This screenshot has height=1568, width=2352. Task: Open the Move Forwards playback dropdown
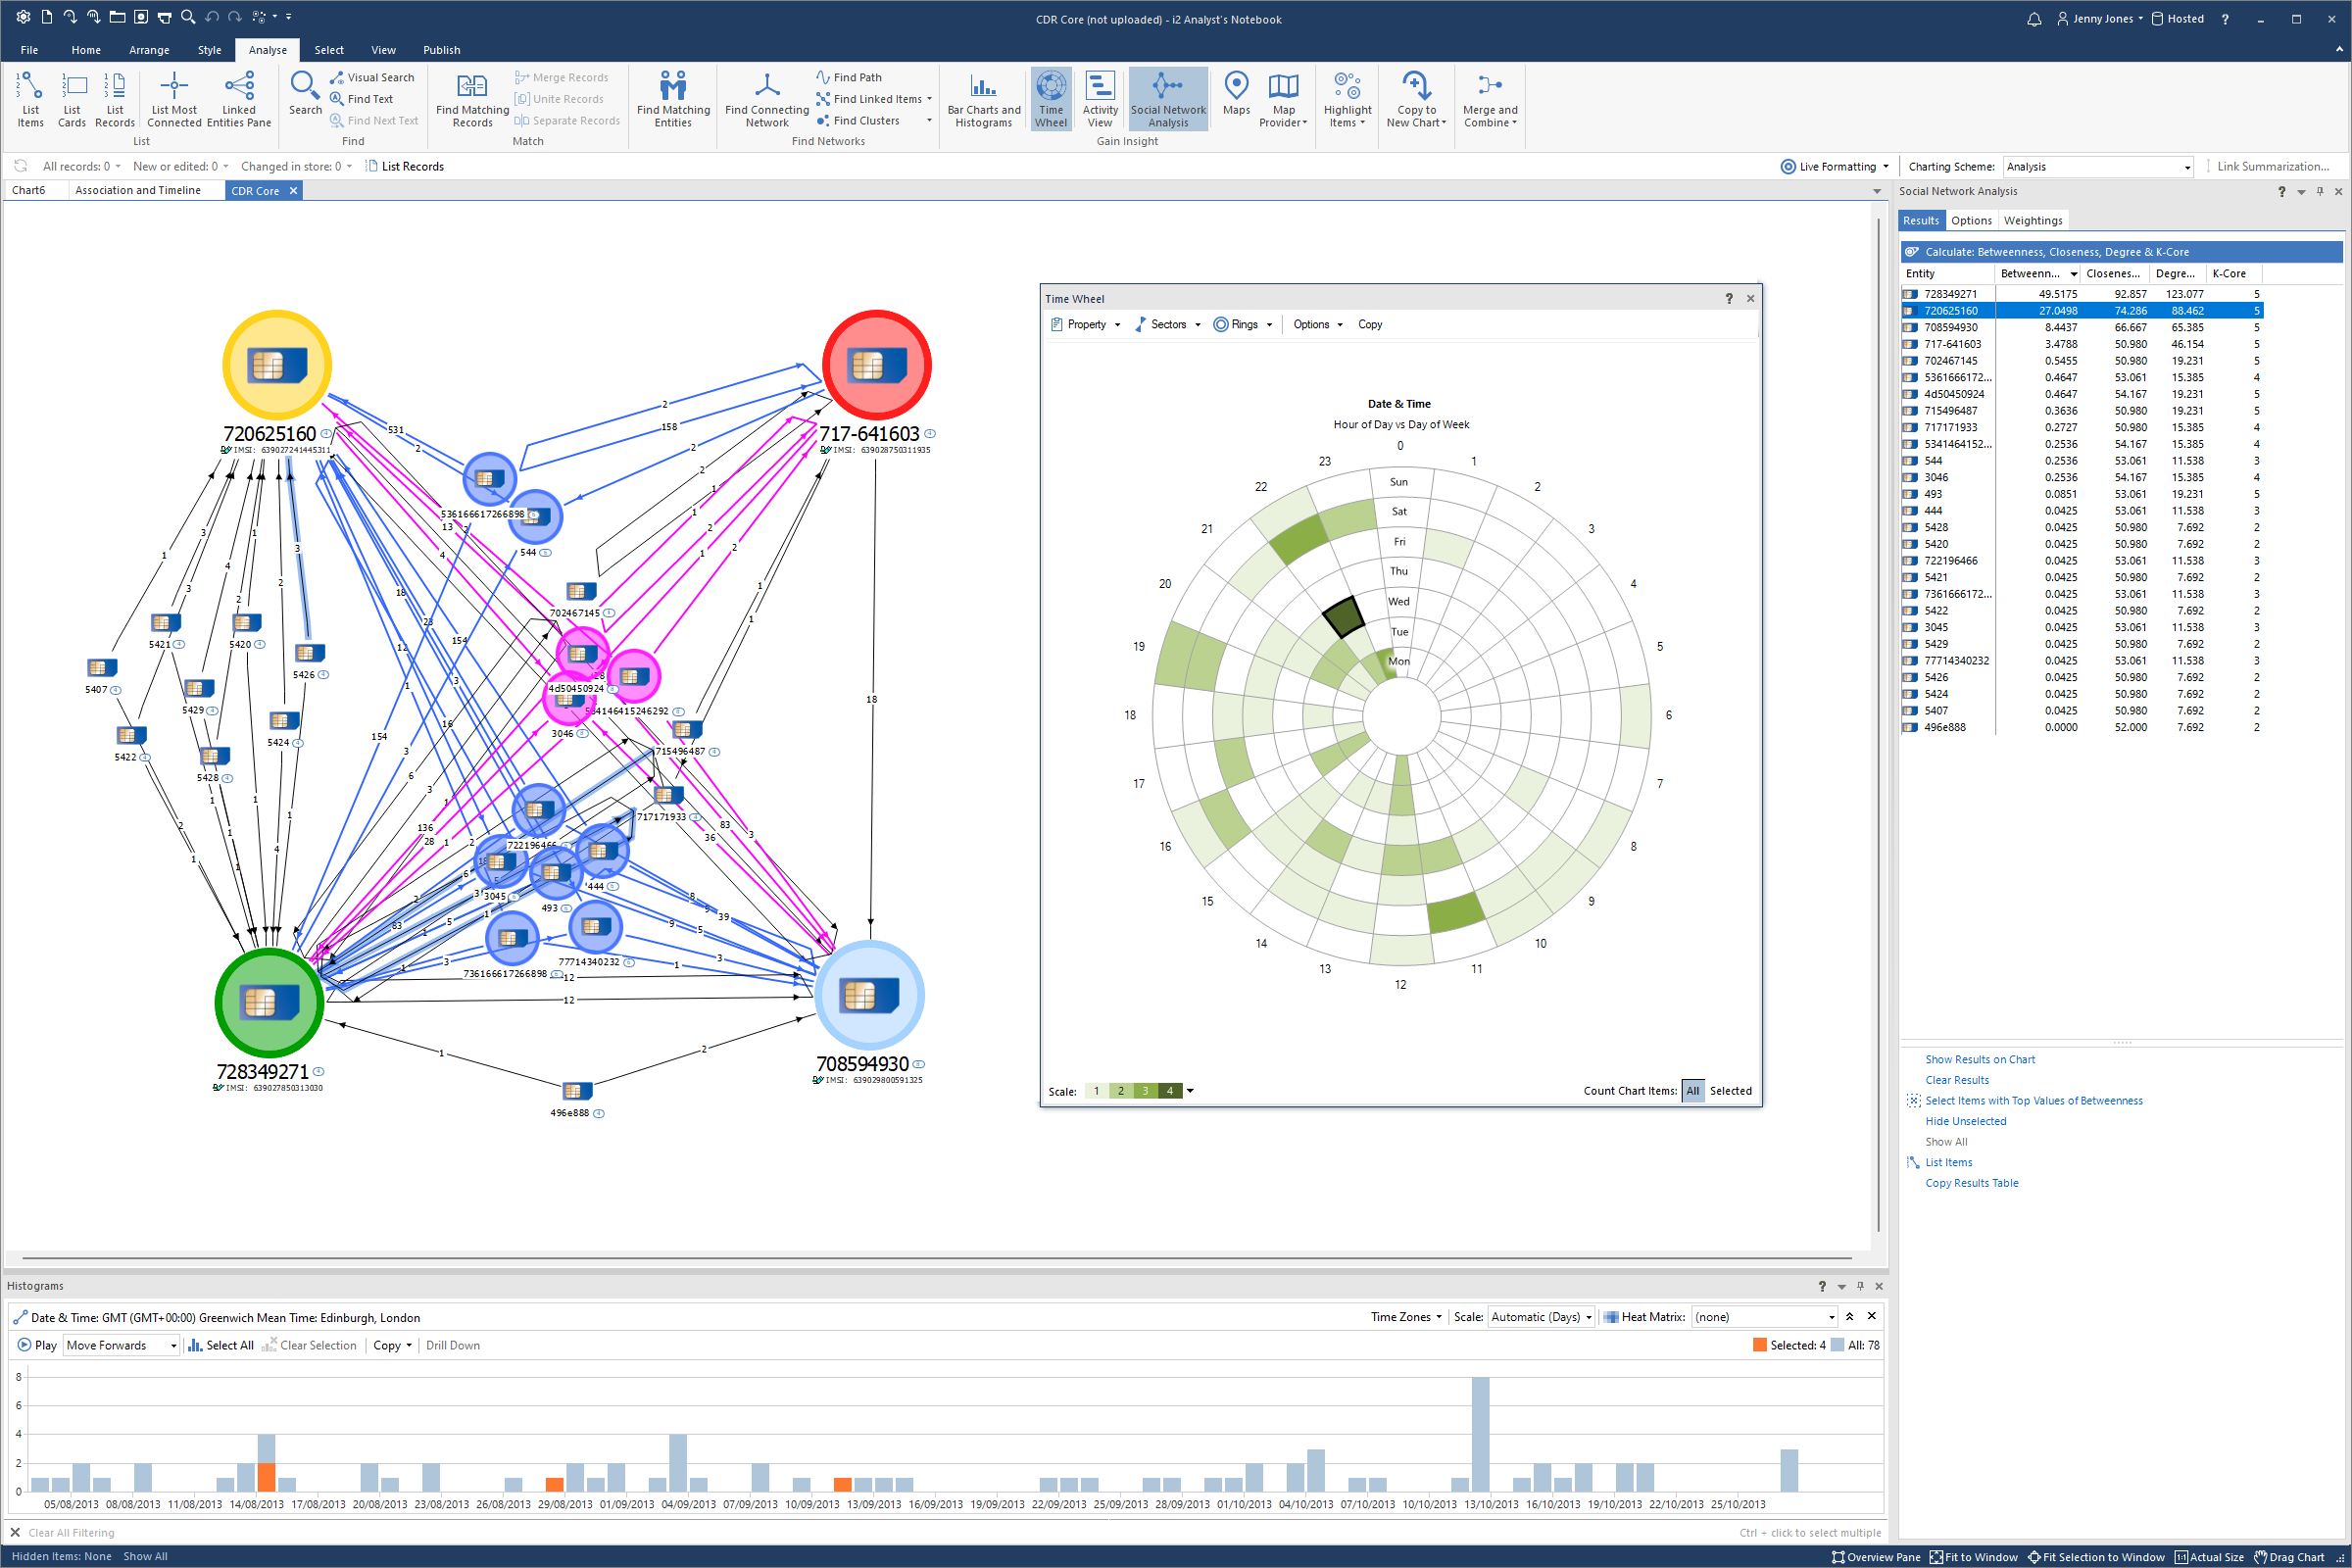pyautogui.click(x=119, y=1345)
